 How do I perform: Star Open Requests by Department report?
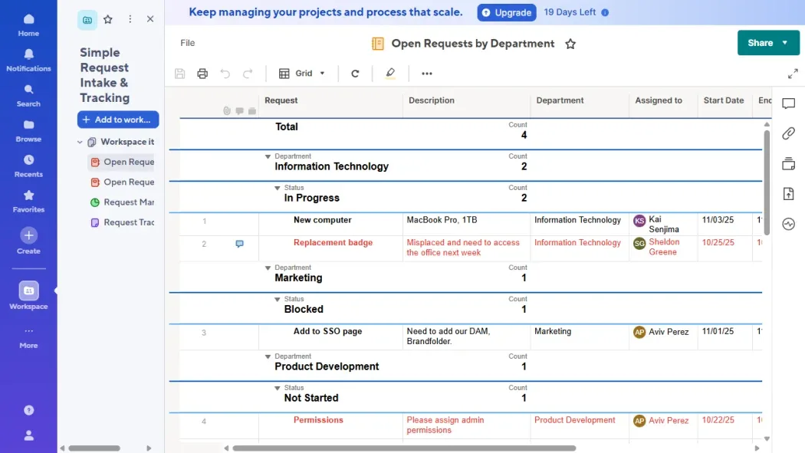pyautogui.click(x=570, y=44)
